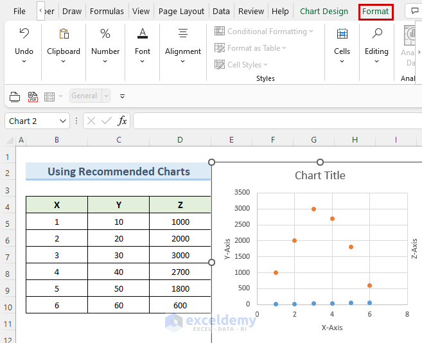Image resolution: width=422 pixels, height=343 pixels.
Task: Switch to the Chart Design tab
Action: (x=324, y=12)
